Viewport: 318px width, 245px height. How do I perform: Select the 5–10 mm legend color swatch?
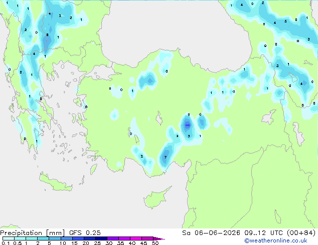coord(55,238)
